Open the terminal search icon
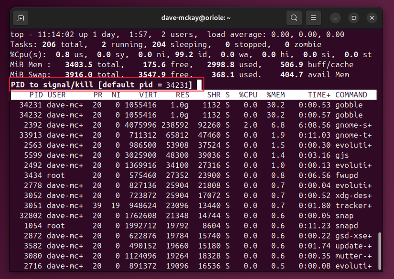Screen dimensions: 394x279 (x=293, y=17)
